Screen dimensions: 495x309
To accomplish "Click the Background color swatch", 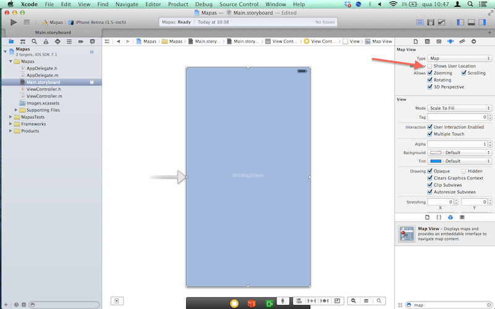I will (436, 153).
